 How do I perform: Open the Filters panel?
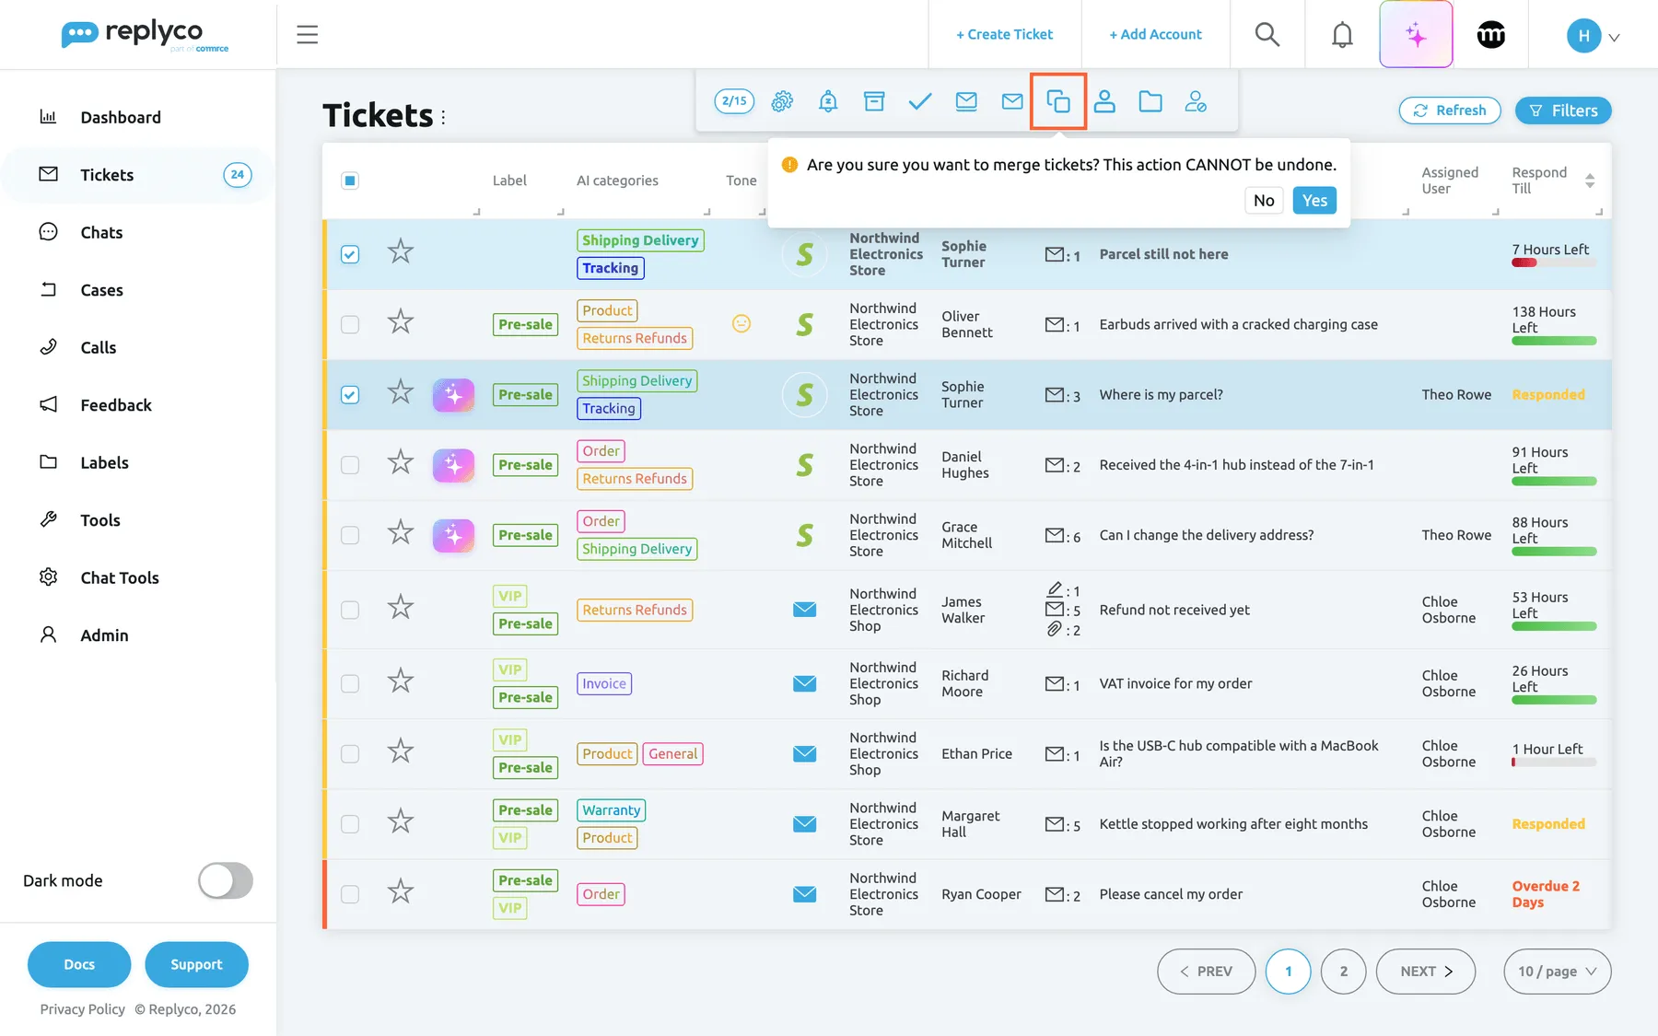click(1563, 111)
